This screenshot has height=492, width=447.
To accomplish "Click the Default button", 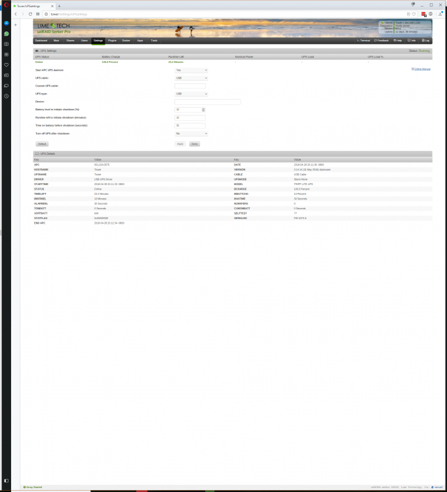I will click(42, 144).
